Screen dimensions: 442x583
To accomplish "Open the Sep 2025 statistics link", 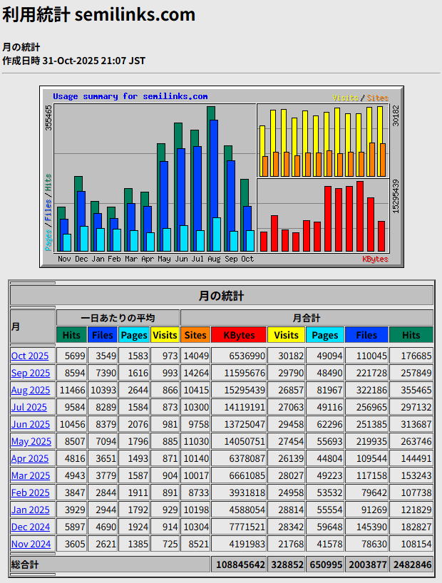I will [x=31, y=373].
